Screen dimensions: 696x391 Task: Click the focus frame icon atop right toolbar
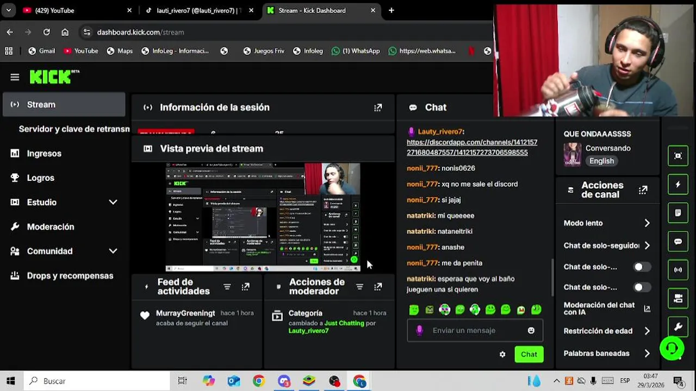pos(678,156)
